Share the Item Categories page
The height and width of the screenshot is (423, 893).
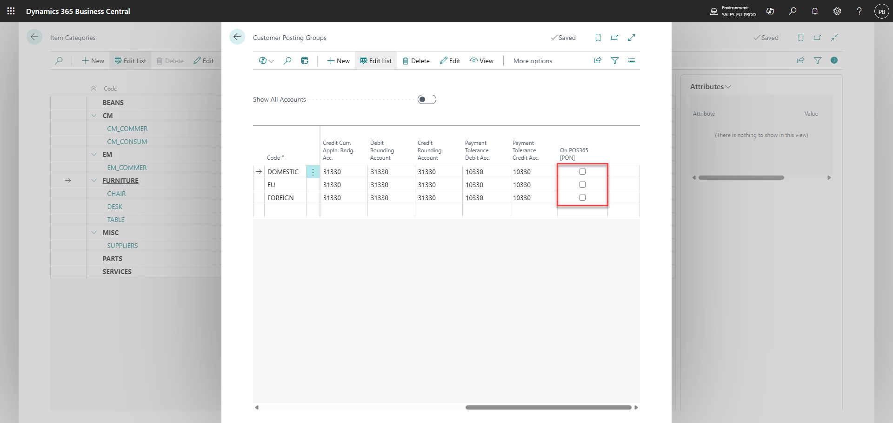click(801, 60)
